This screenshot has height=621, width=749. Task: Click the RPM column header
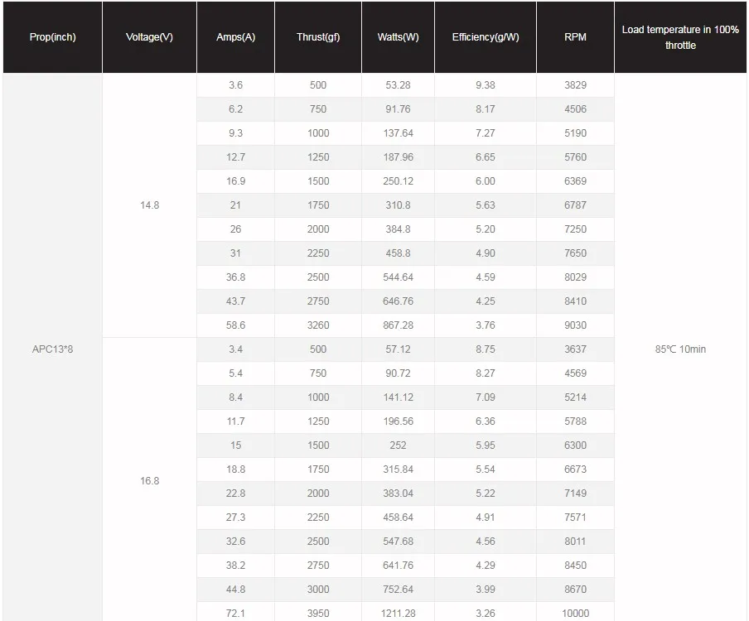[575, 37]
